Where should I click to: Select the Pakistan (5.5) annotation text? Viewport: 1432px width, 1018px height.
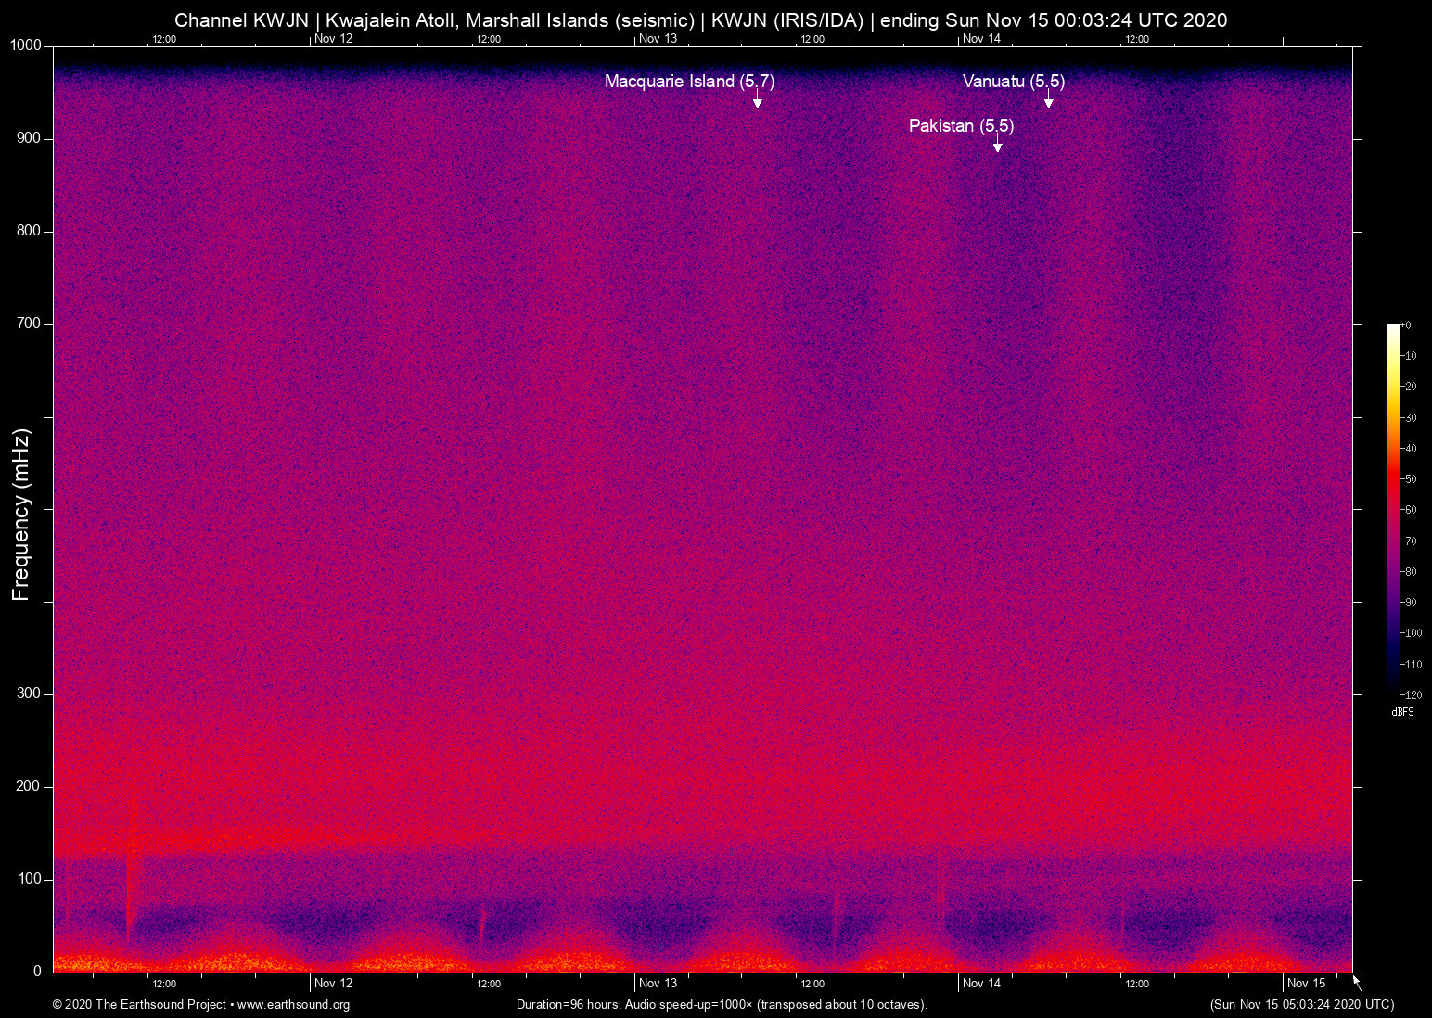tap(961, 126)
